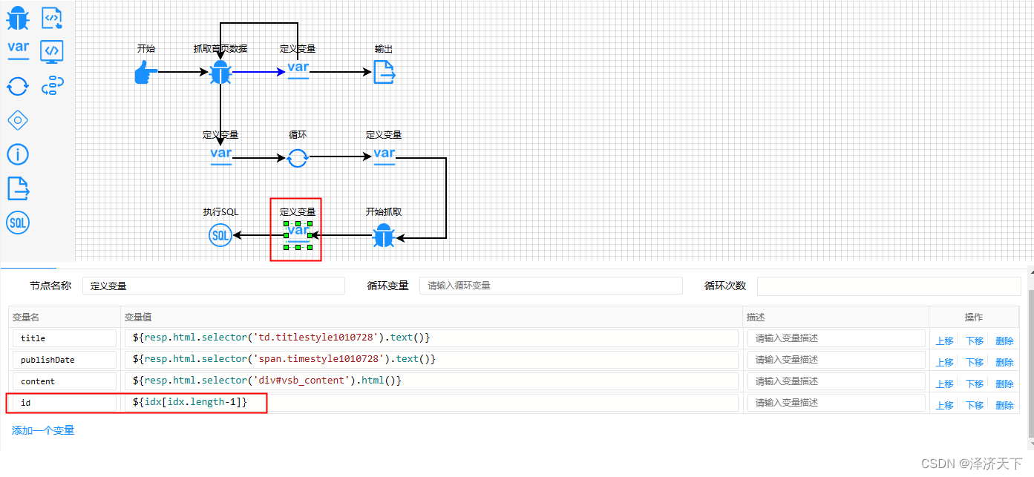Viewport: 1034px width, 477px height.
Task: Click the variable name field containing title
Action: pos(65,338)
